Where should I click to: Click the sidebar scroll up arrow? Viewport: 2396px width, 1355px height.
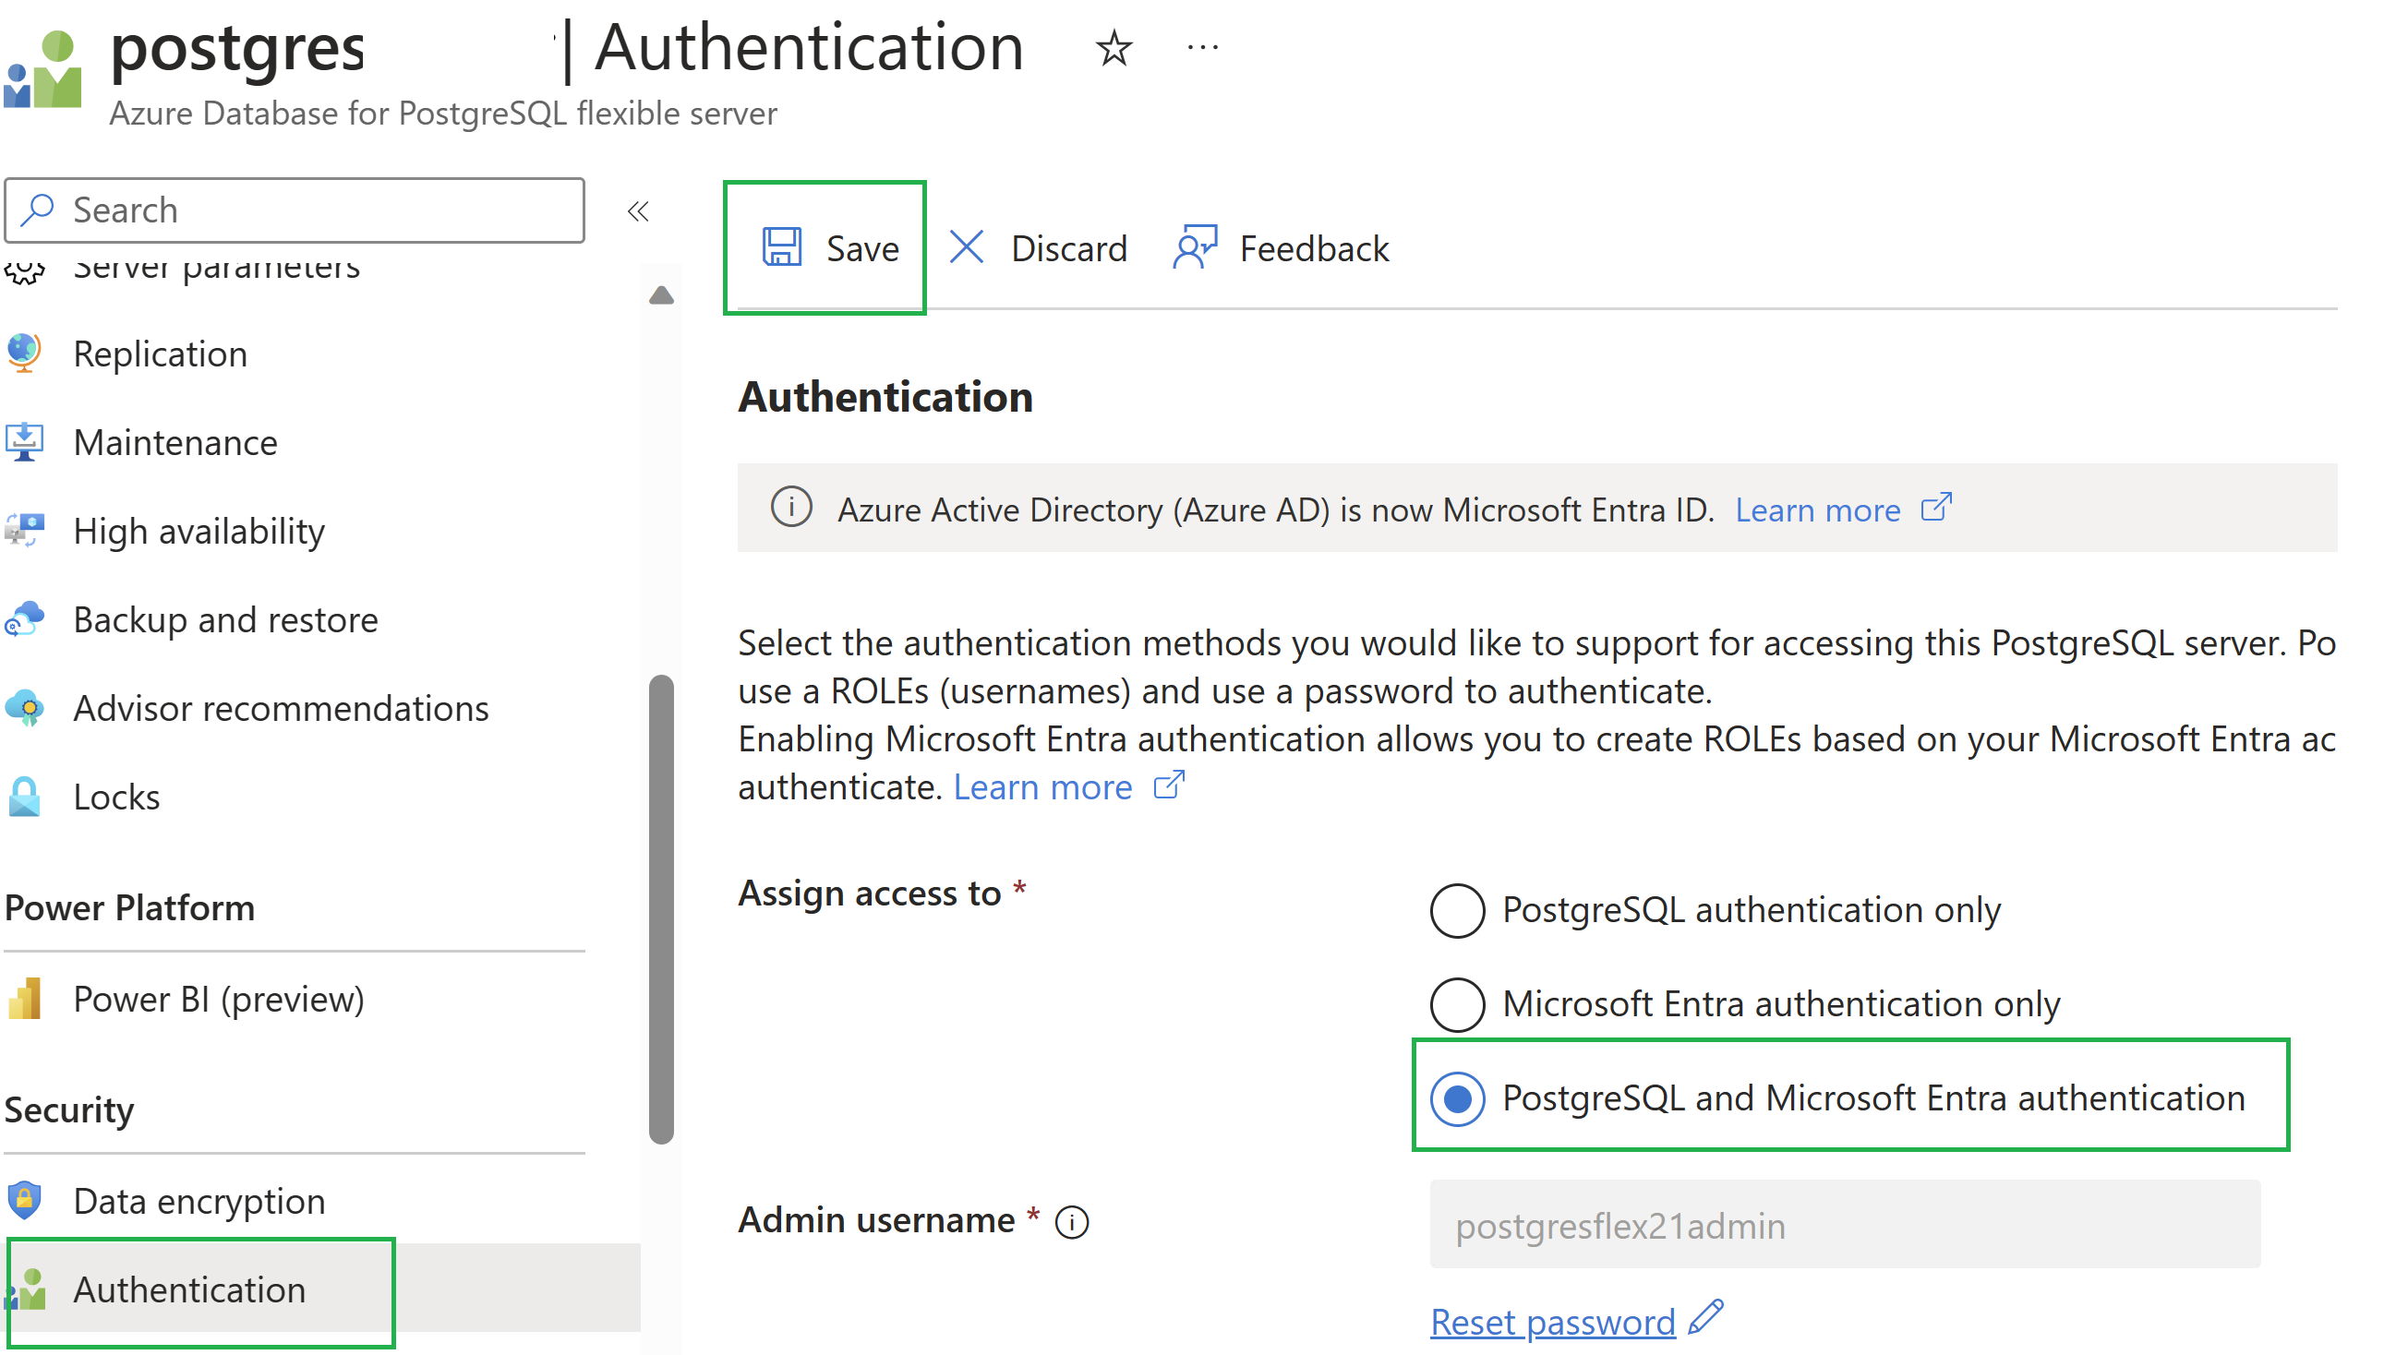pyautogui.click(x=661, y=296)
